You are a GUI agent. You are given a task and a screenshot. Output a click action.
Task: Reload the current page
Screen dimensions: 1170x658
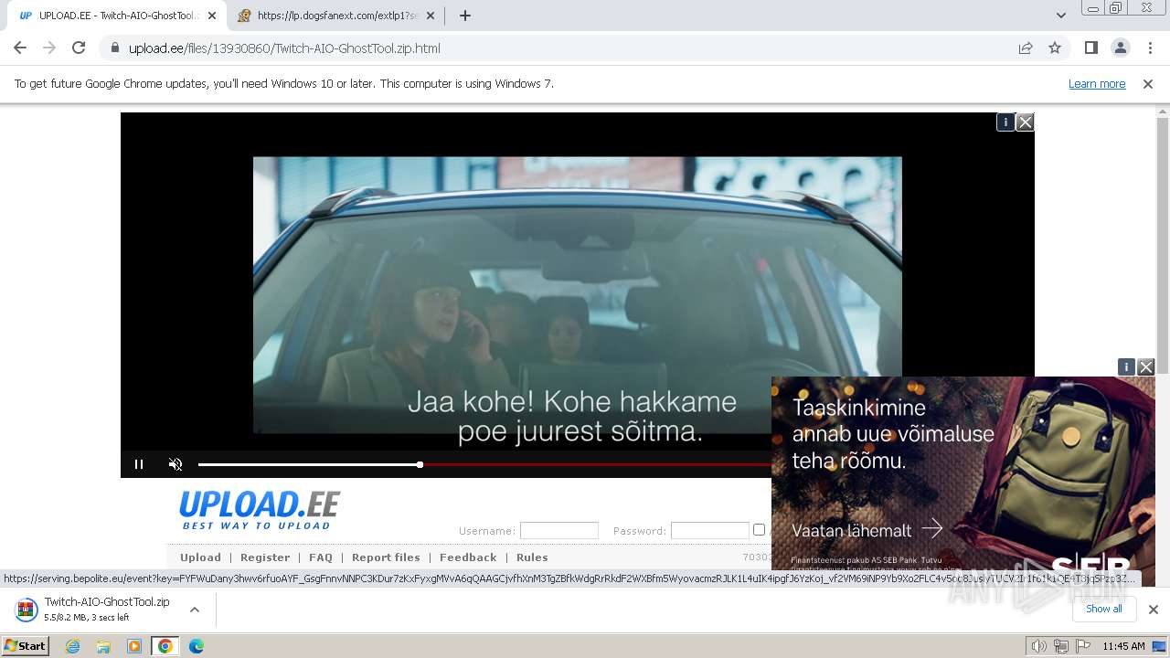coord(79,48)
